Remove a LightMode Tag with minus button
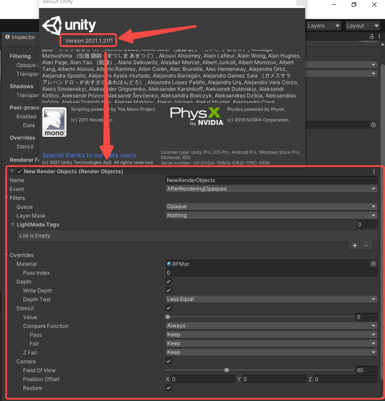The width and height of the screenshot is (385, 401). point(366,245)
